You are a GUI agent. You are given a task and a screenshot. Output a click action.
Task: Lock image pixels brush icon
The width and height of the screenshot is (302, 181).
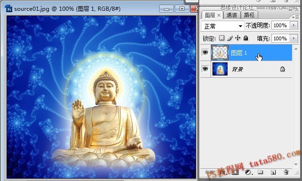point(230,38)
